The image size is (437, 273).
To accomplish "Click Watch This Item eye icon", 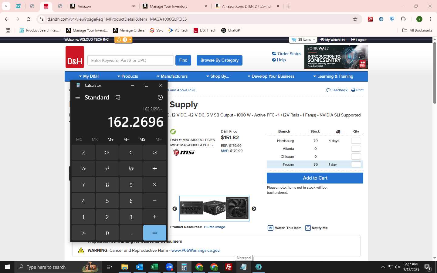I will pyautogui.click(x=270, y=228).
